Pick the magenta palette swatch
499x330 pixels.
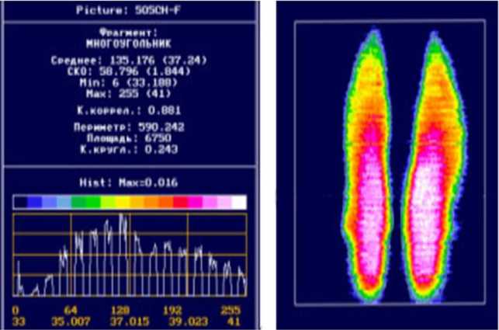(196, 202)
